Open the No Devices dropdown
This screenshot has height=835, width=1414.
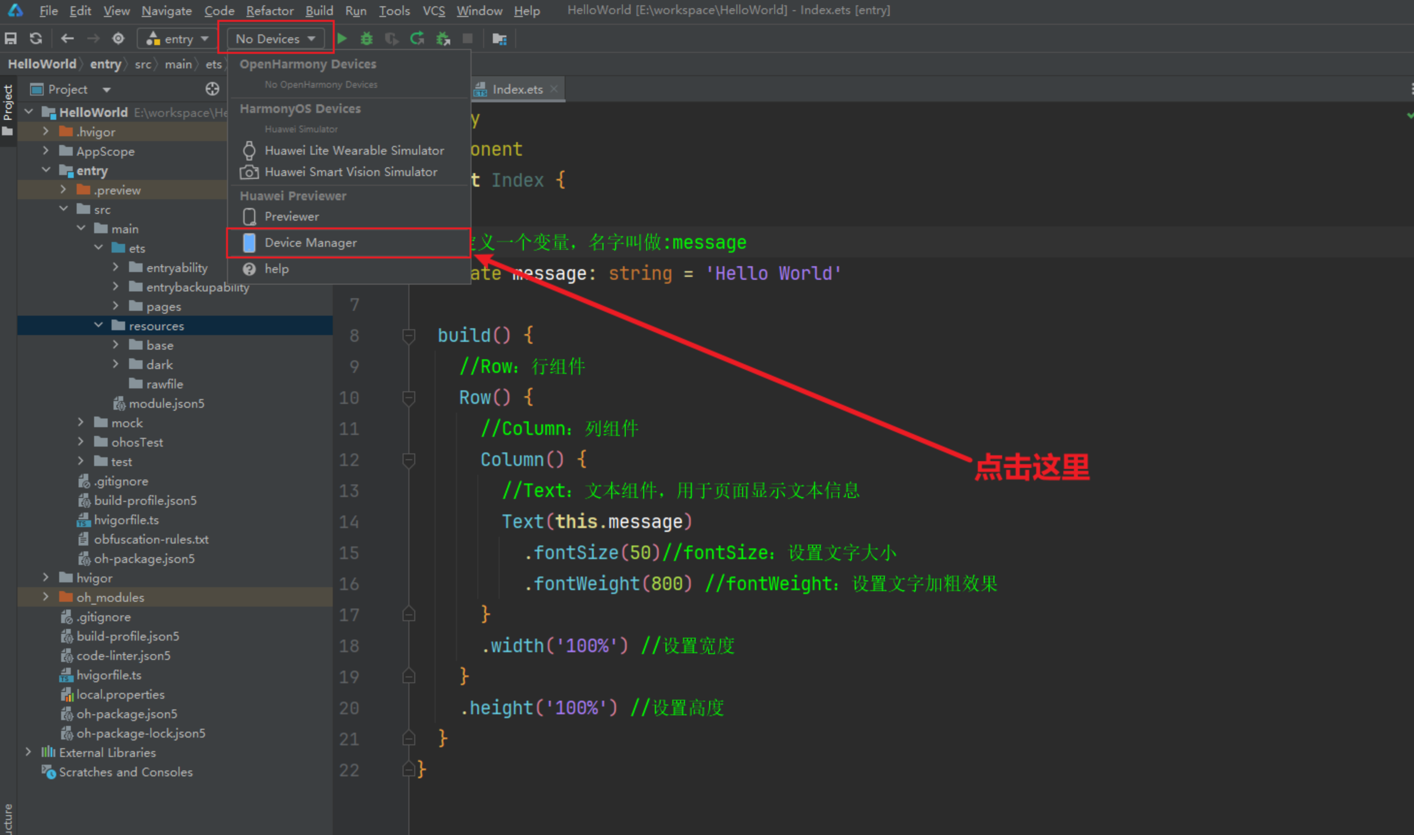pyautogui.click(x=275, y=39)
